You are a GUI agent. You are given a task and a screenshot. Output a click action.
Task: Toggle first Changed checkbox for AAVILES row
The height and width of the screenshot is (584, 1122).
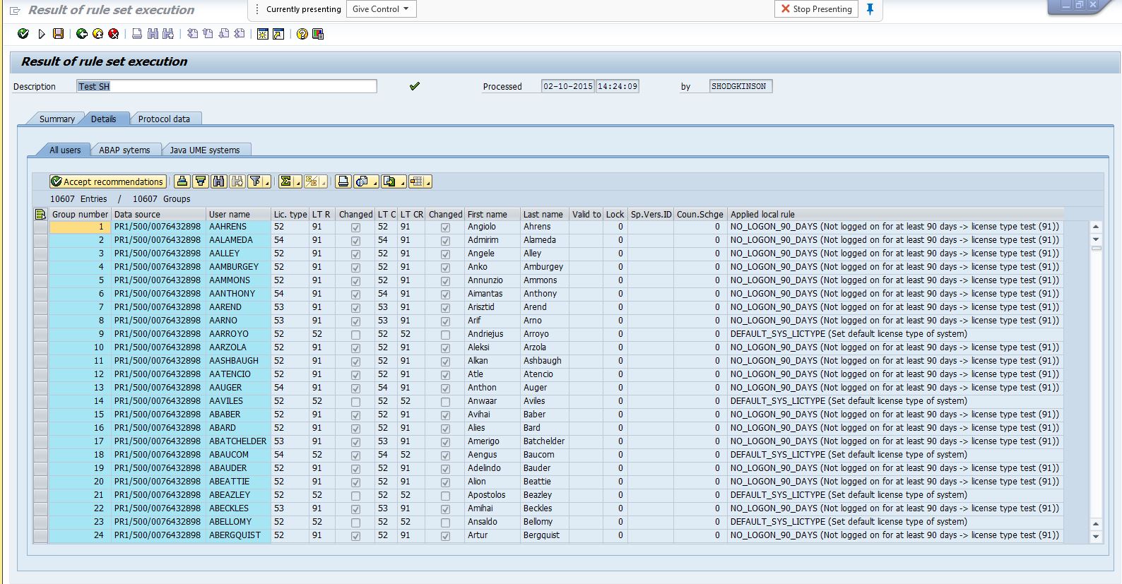(x=355, y=402)
